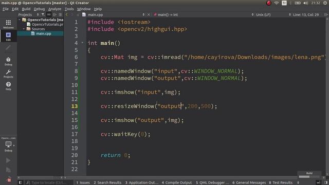Open Projects mode wrench icon

click(x=8, y=73)
